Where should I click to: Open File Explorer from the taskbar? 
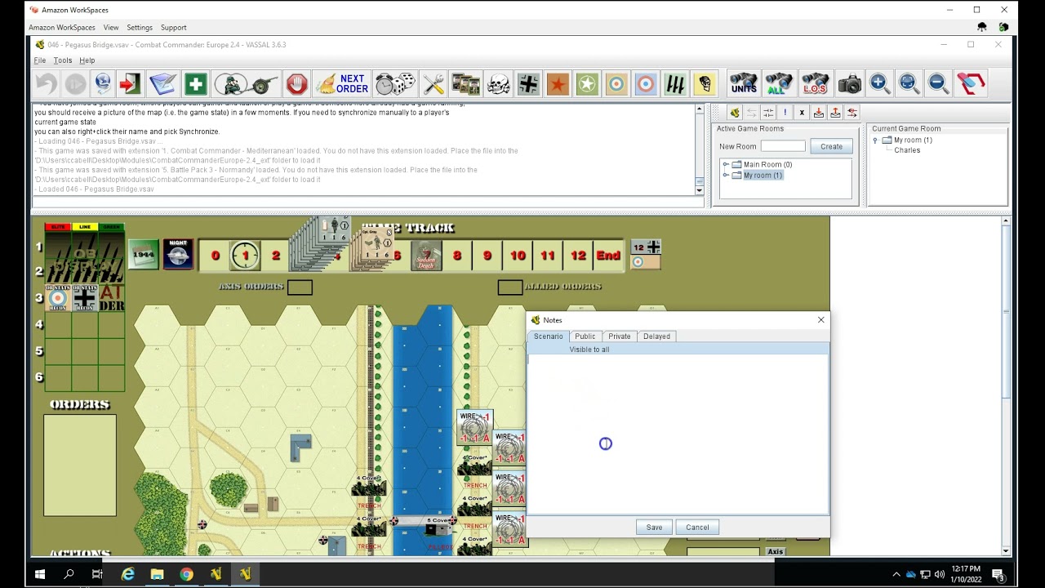(x=157, y=575)
